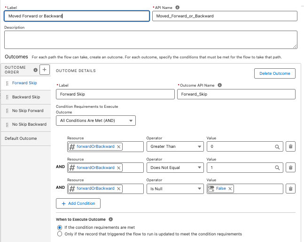Grab the Description resize handle
The image size is (304, 242).
click(x=295, y=47)
